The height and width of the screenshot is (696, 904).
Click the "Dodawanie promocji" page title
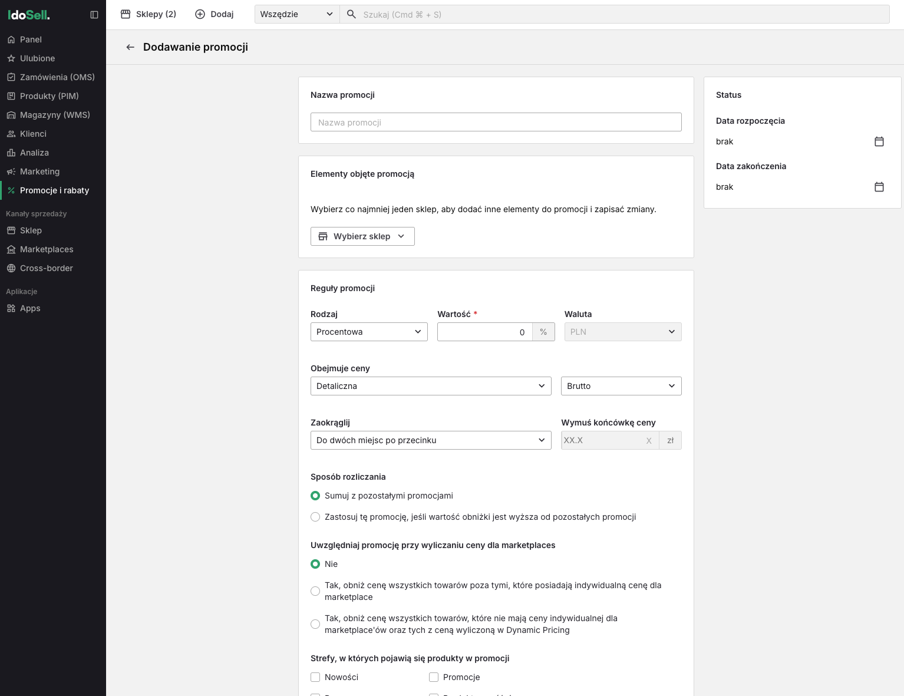196,47
